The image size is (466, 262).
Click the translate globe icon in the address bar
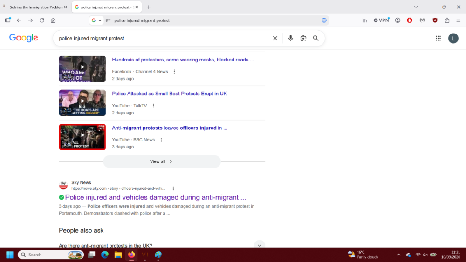click(324, 20)
